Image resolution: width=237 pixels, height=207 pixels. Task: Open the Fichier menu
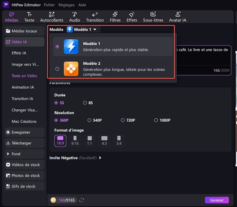coord(49,5)
